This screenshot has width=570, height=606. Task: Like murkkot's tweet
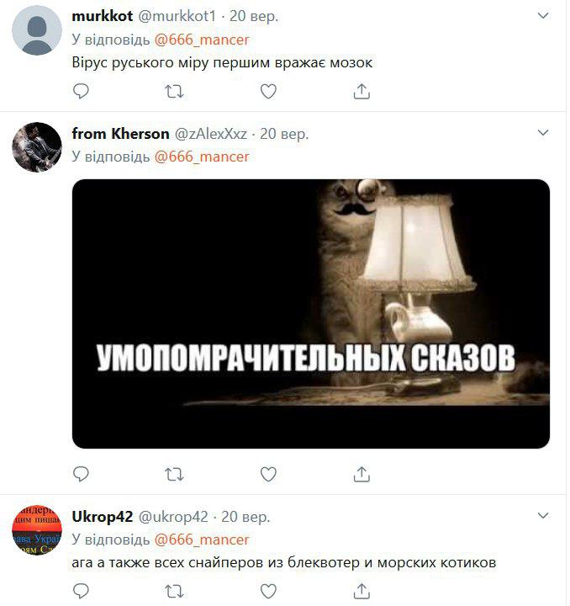point(268,92)
